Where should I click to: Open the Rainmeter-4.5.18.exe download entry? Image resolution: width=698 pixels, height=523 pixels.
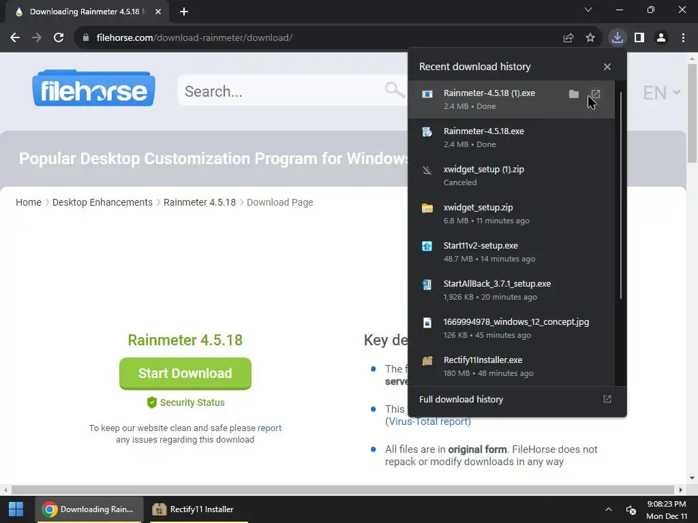(511, 138)
